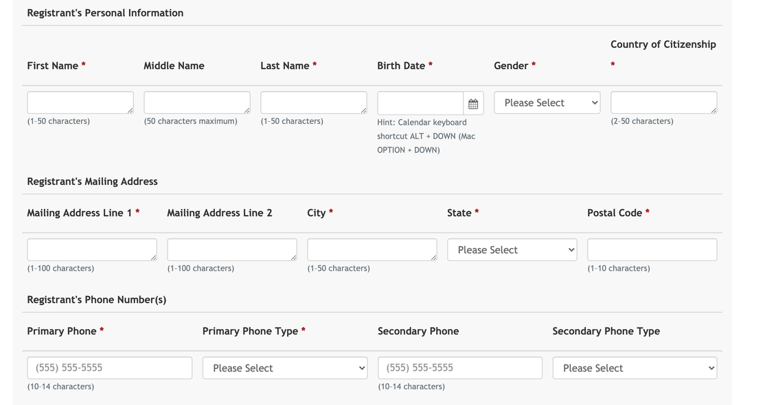Open the Secondary Phone Type dropdown
The image size is (776, 405).
pos(635,368)
